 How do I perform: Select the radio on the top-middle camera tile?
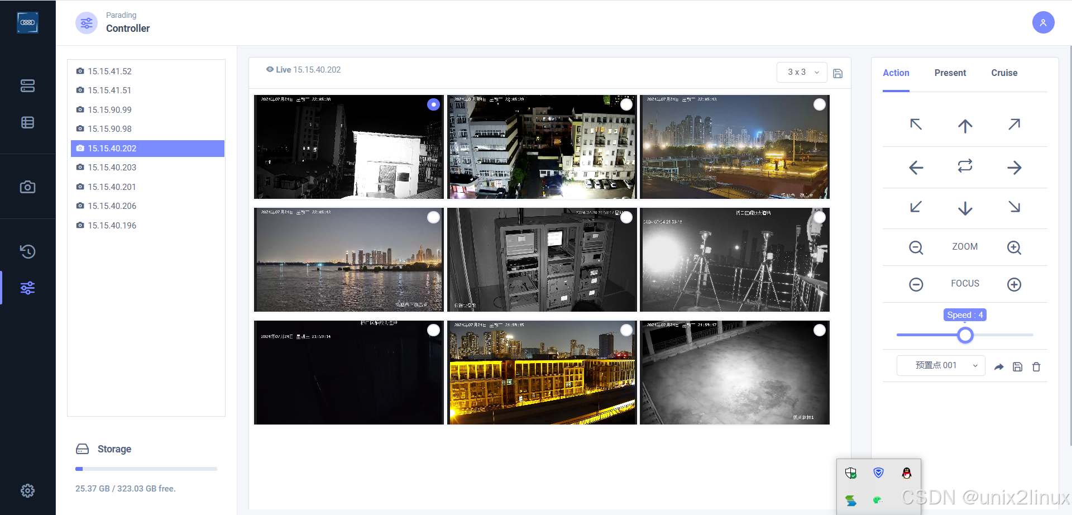click(x=626, y=104)
